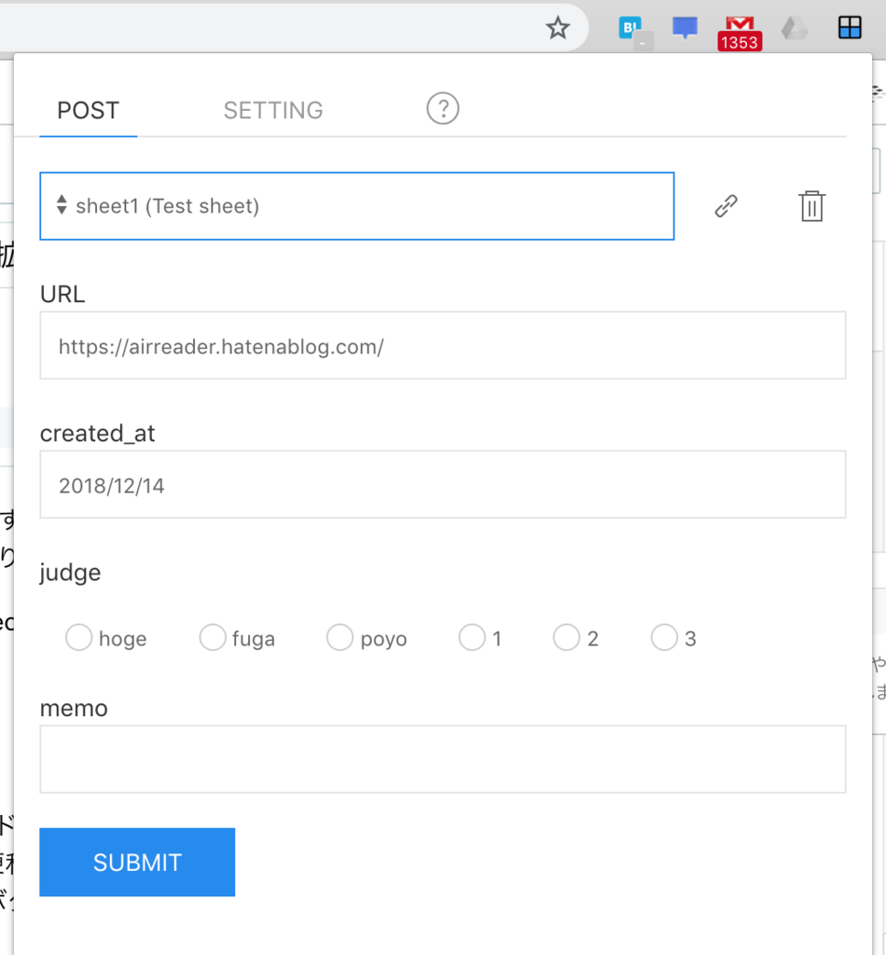886x955 pixels.
Task: Open the sheet1 (Test sheet) dropdown
Action: [357, 206]
